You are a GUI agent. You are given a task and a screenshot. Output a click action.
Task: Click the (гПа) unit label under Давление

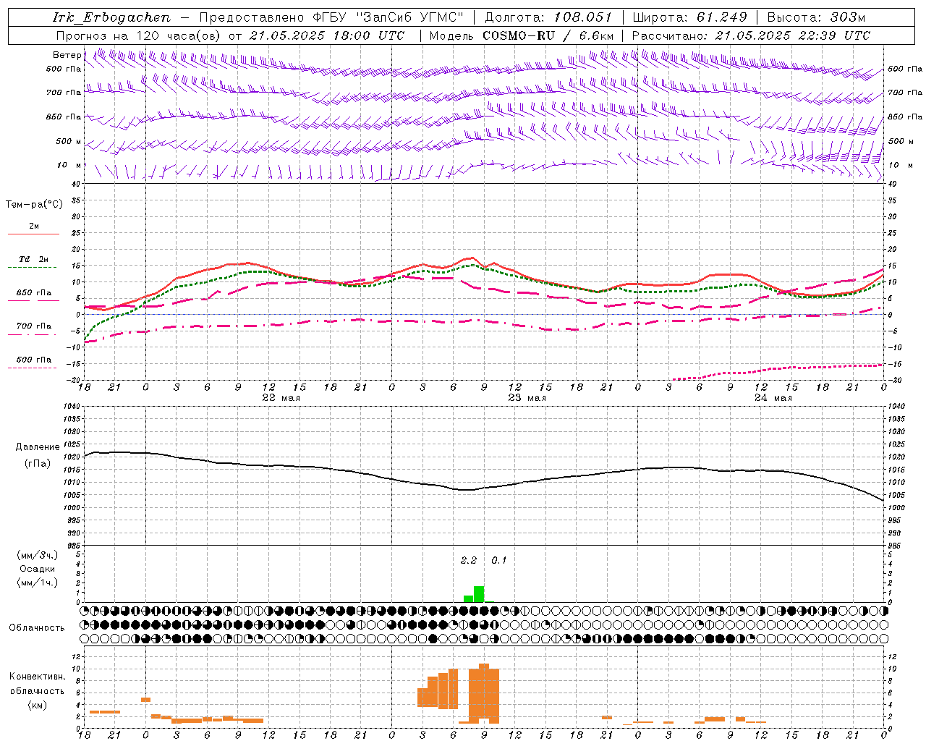[x=37, y=464]
